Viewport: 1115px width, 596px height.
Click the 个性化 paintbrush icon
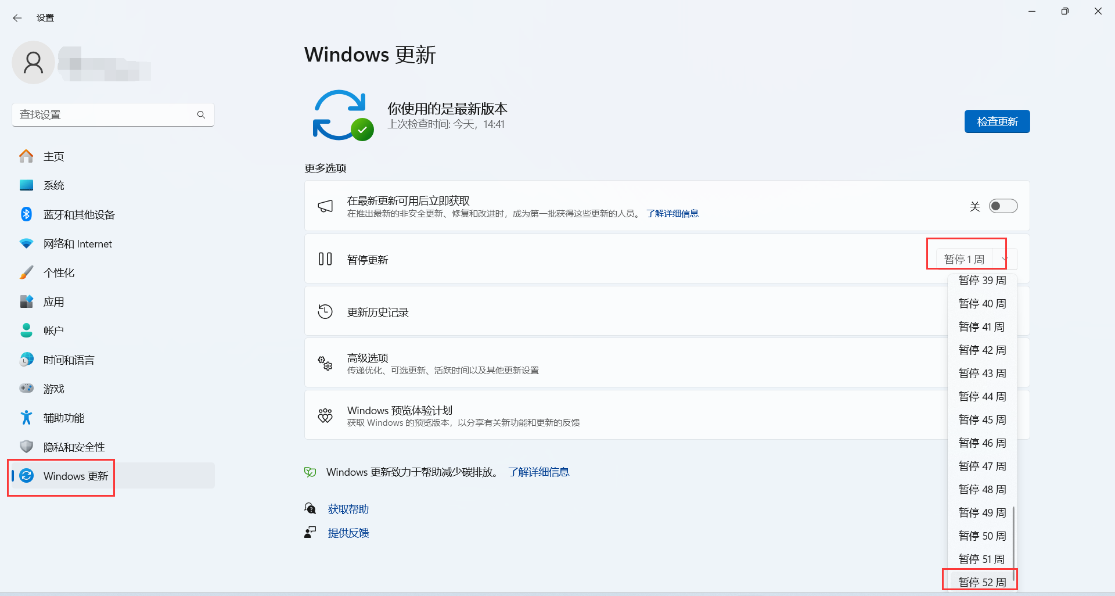pyautogui.click(x=26, y=272)
